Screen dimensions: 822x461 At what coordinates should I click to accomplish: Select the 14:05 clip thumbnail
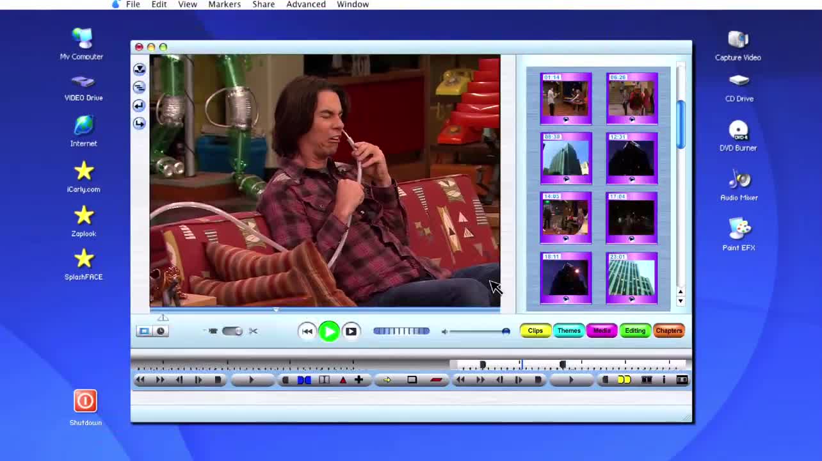tap(566, 218)
